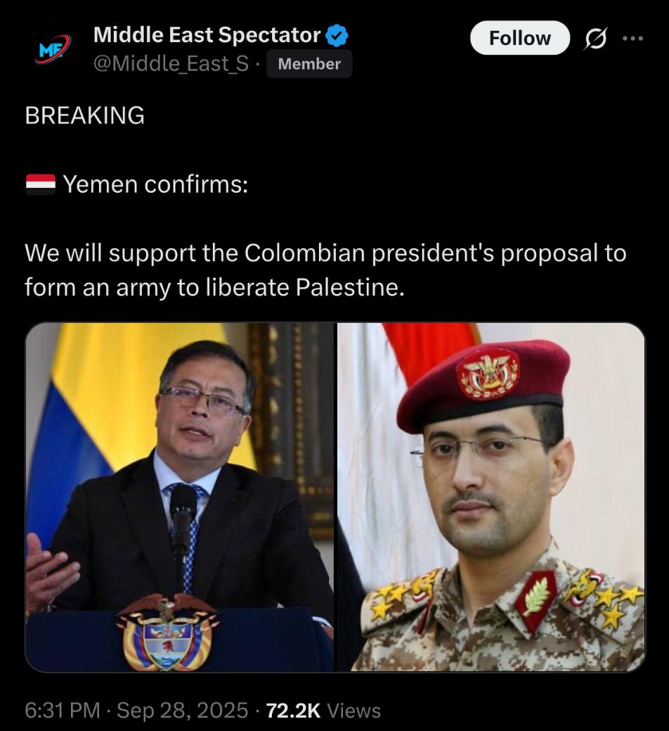Click the Colombian coat of arms on podium
The image size is (669, 731).
[167, 633]
